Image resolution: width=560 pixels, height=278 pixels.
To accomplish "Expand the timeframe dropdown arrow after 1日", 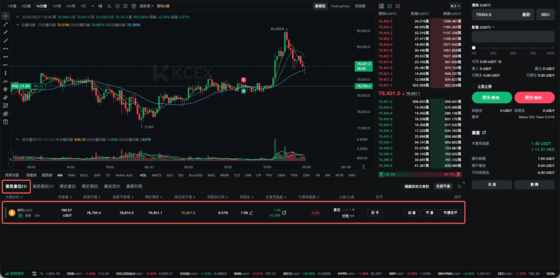I will point(93,6).
